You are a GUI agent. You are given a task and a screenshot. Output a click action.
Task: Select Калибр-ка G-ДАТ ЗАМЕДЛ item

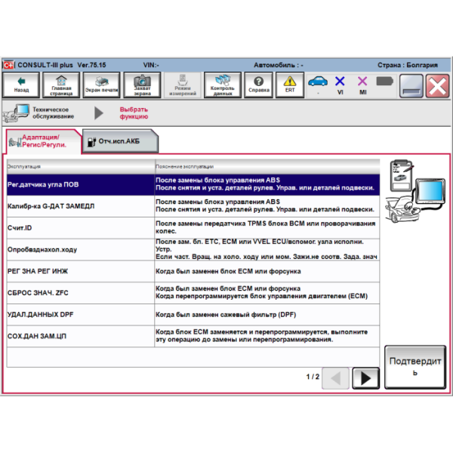coord(80,206)
